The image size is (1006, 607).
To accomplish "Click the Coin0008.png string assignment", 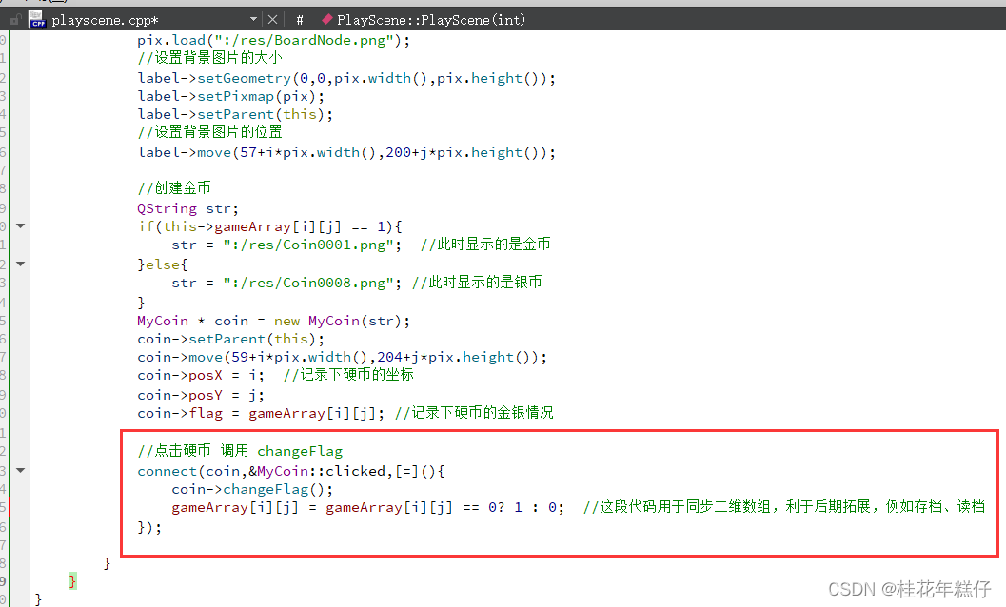I will 286,283.
